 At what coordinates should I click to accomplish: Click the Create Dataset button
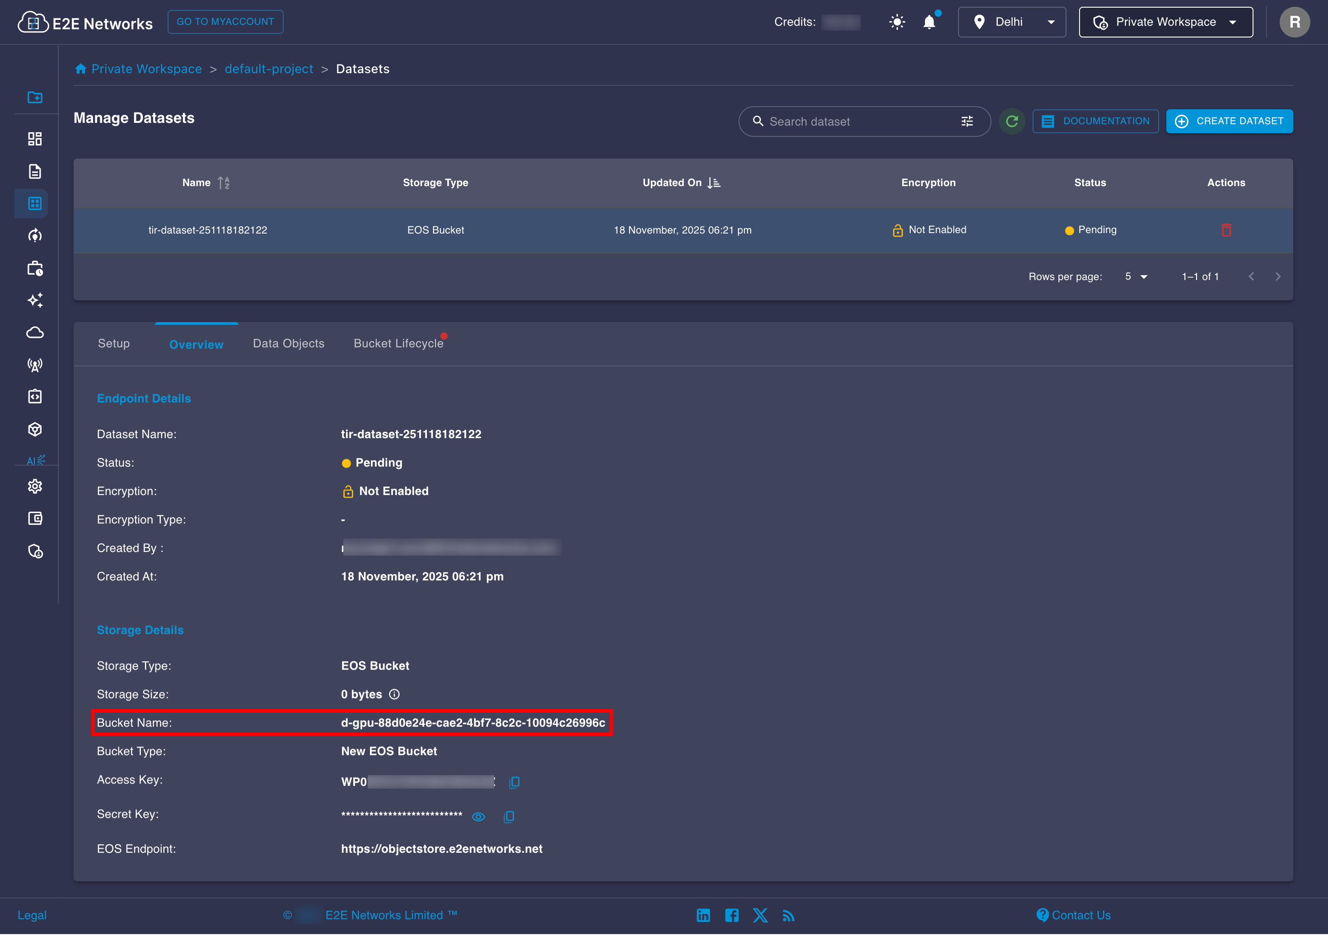(1229, 122)
